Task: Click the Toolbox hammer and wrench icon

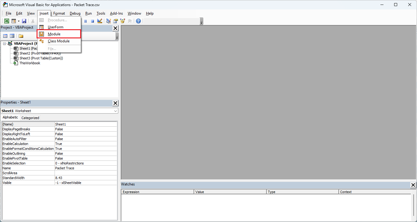Action: click(x=130, y=21)
